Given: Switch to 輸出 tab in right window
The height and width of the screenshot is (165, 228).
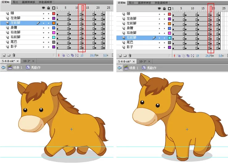Looking at the screenshot, I should (x=132, y=3).
